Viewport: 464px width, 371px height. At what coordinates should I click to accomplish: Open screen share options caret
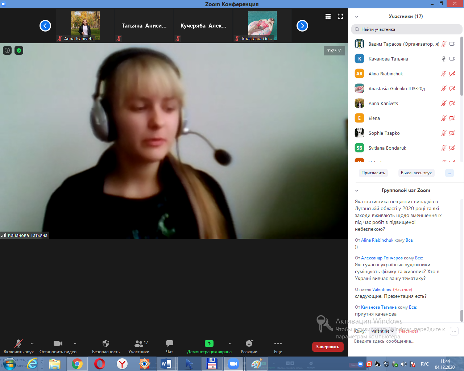(230, 343)
